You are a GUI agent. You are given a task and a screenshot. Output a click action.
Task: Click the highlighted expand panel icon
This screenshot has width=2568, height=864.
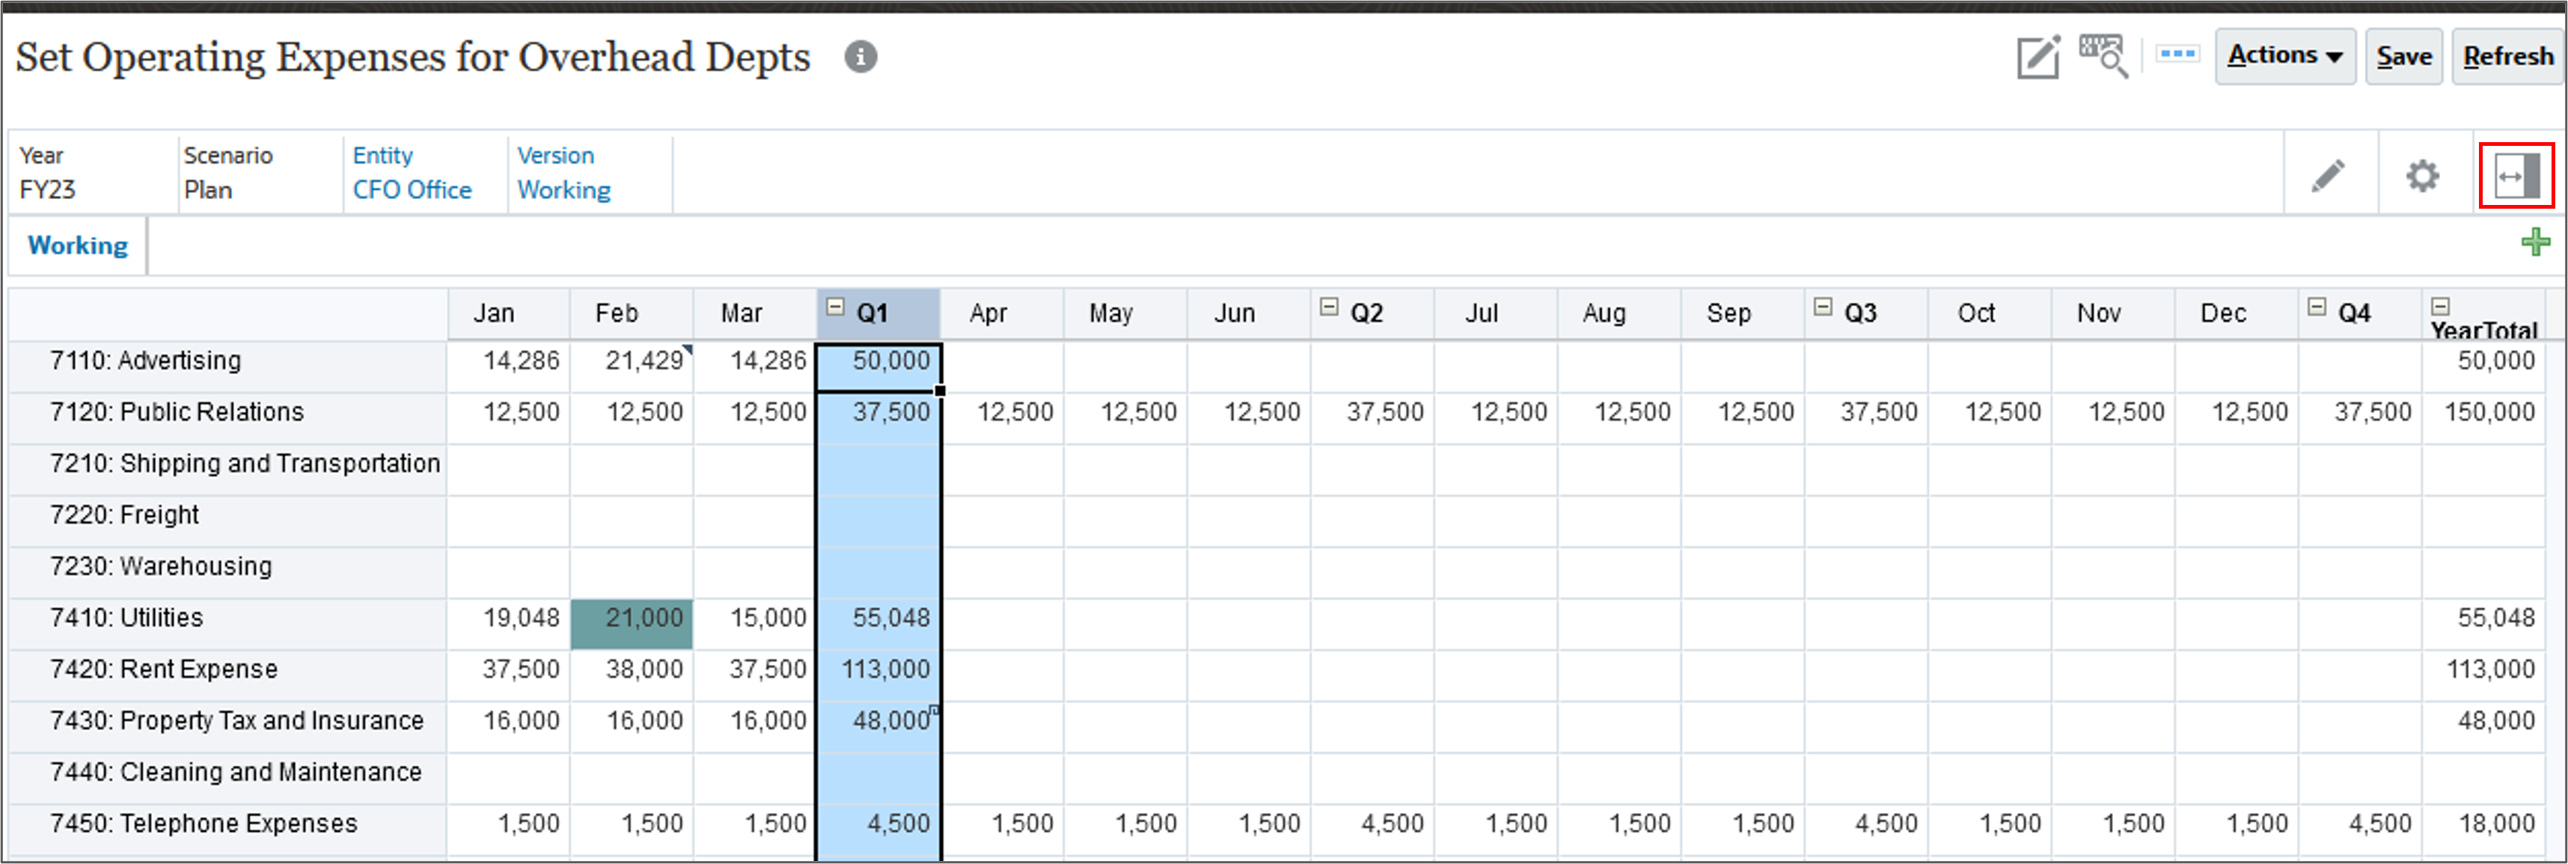click(x=2516, y=174)
